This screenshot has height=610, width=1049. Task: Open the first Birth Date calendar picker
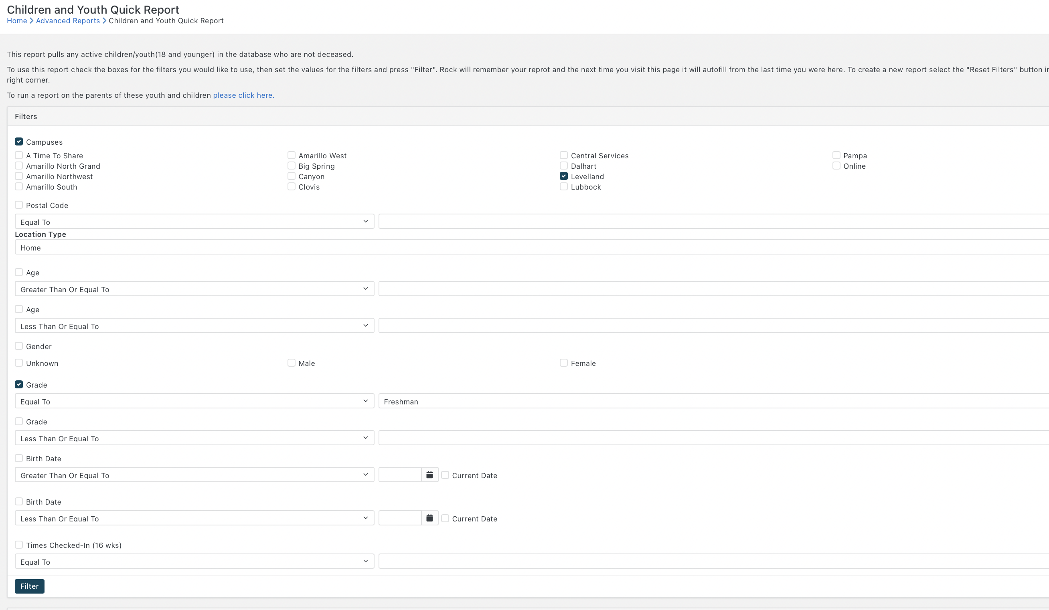(x=429, y=475)
